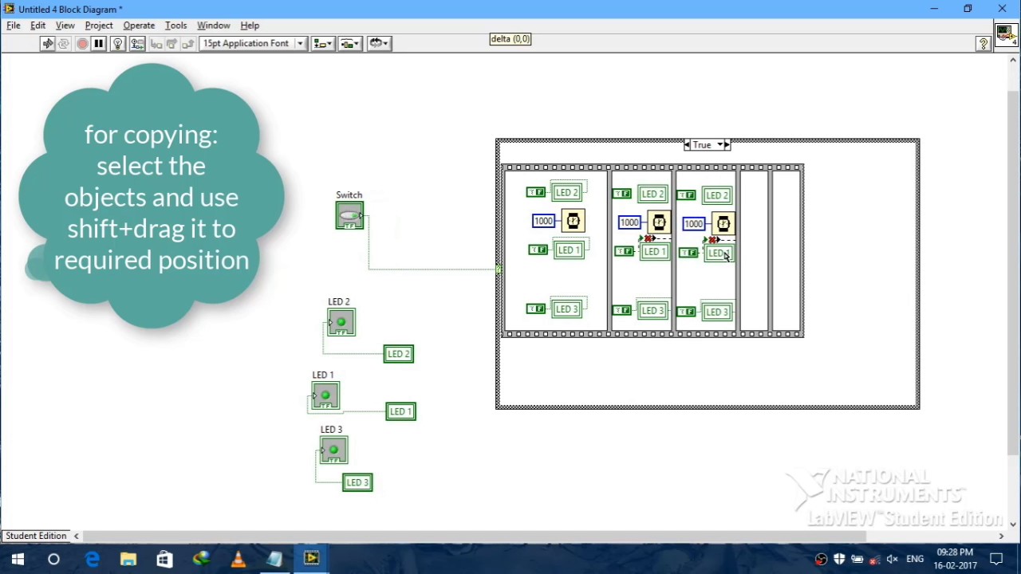
Task: Open the Distribute Objects dropdown
Action: [x=350, y=44]
